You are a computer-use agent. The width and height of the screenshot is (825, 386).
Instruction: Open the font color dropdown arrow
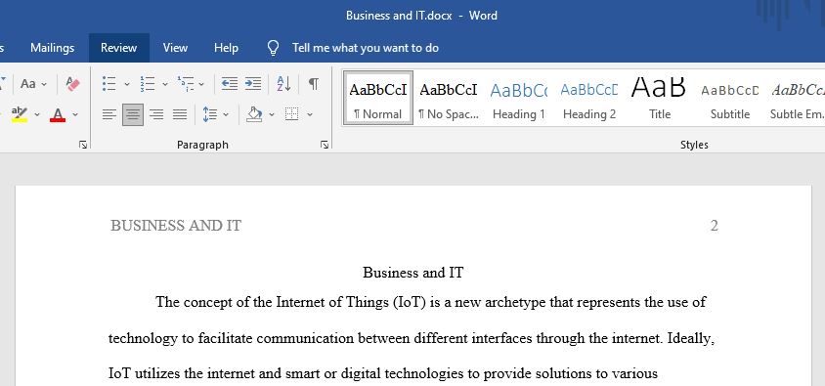(x=75, y=114)
